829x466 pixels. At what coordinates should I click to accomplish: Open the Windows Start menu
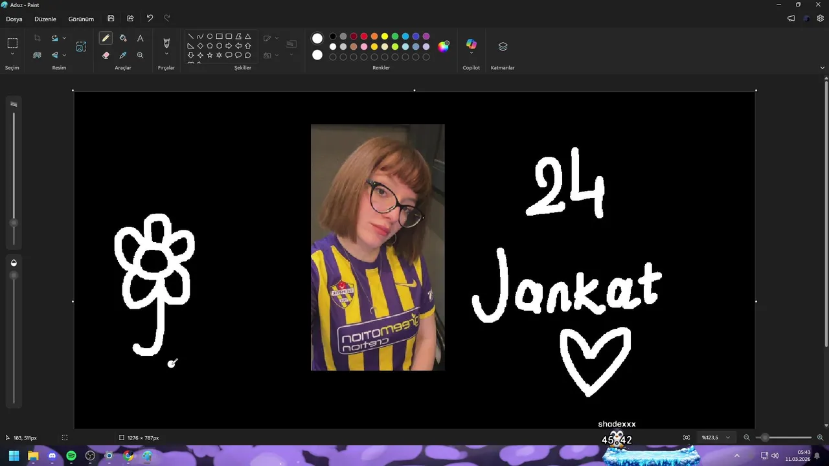[14, 456]
